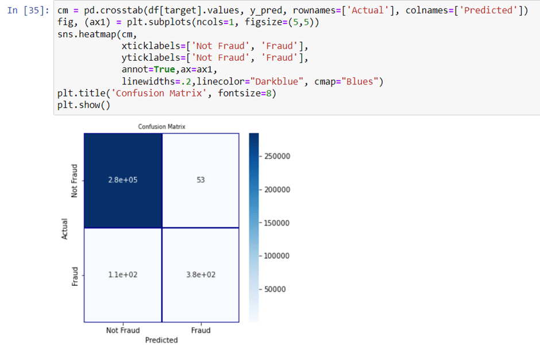The width and height of the screenshot is (540, 349).
Task: Click the heatmap cell showing 53
Action: pyautogui.click(x=200, y=180)
